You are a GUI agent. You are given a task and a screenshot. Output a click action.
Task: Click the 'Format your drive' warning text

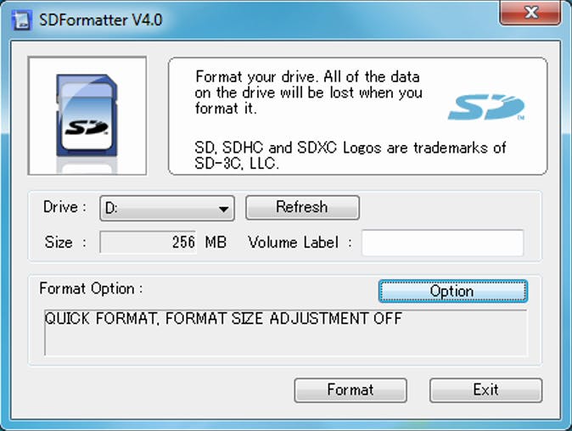308,92
